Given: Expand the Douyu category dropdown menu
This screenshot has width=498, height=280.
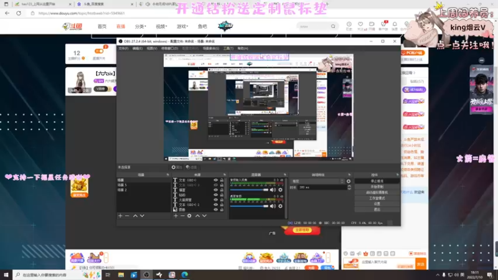Looking at the screenshot, I should click(141, 26).
